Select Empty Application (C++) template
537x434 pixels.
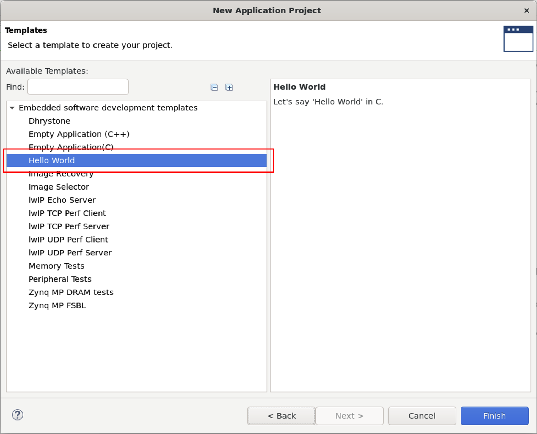(79, 134)
